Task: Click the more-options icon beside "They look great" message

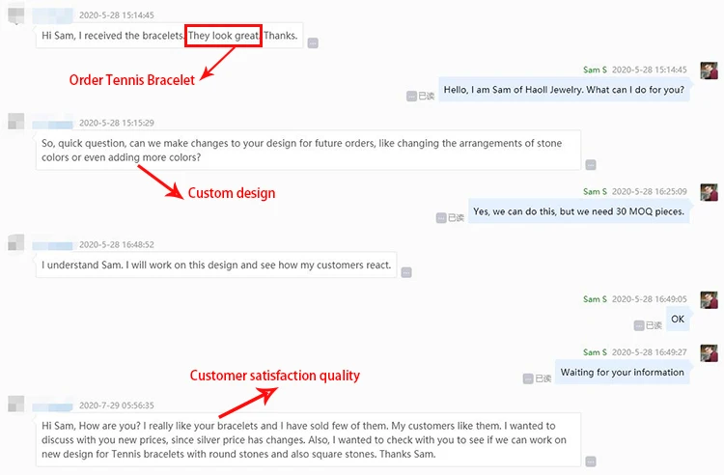Action: click(313, 43)
